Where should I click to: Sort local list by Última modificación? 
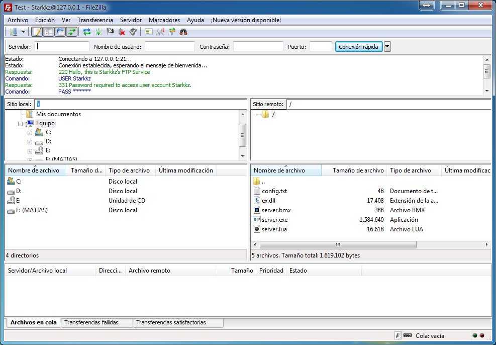[185, 170]
